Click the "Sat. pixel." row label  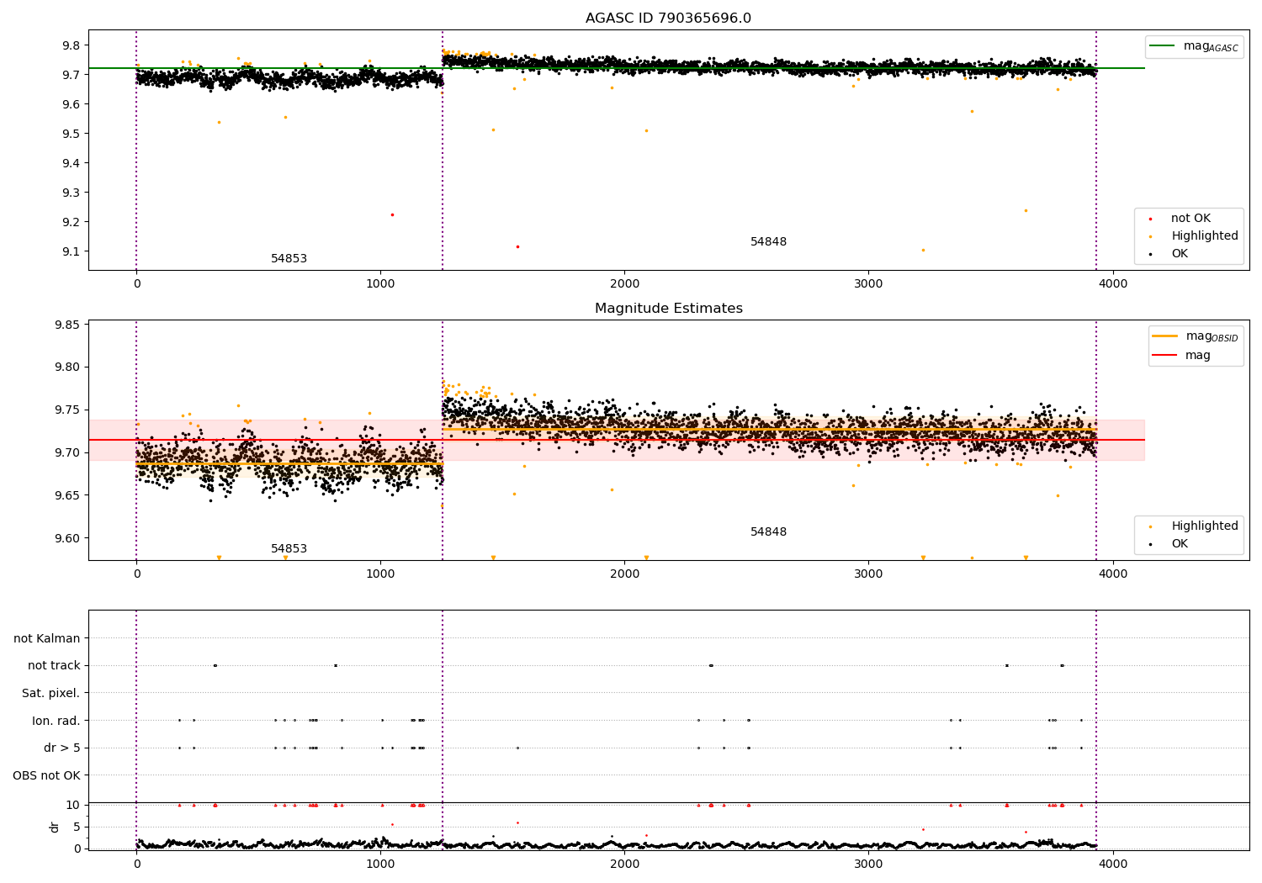pyautogui.click(x=51, y=694)
